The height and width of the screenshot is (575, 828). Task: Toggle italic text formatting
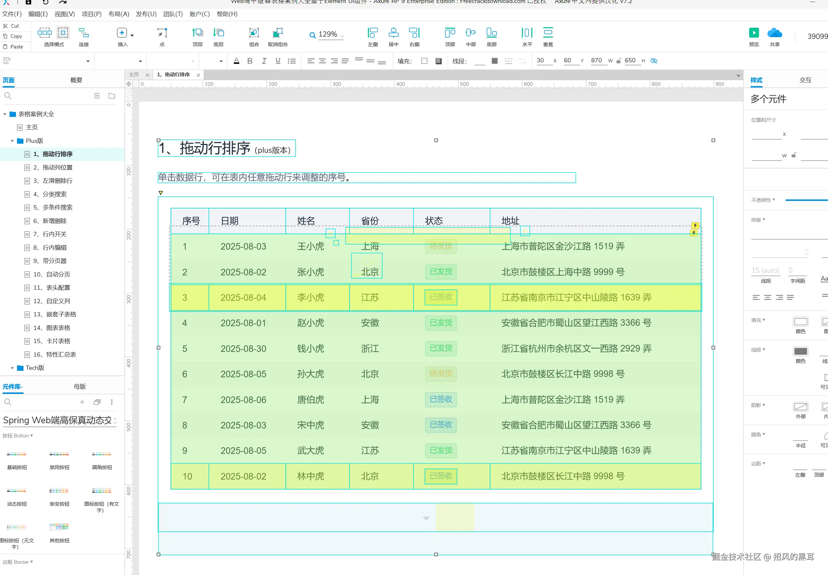point(263,61)
